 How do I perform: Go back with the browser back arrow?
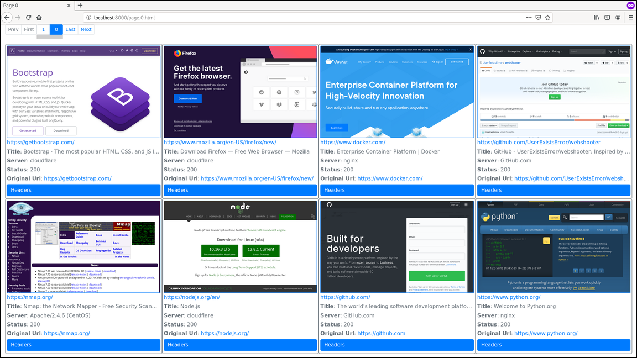tap(7, 18)
